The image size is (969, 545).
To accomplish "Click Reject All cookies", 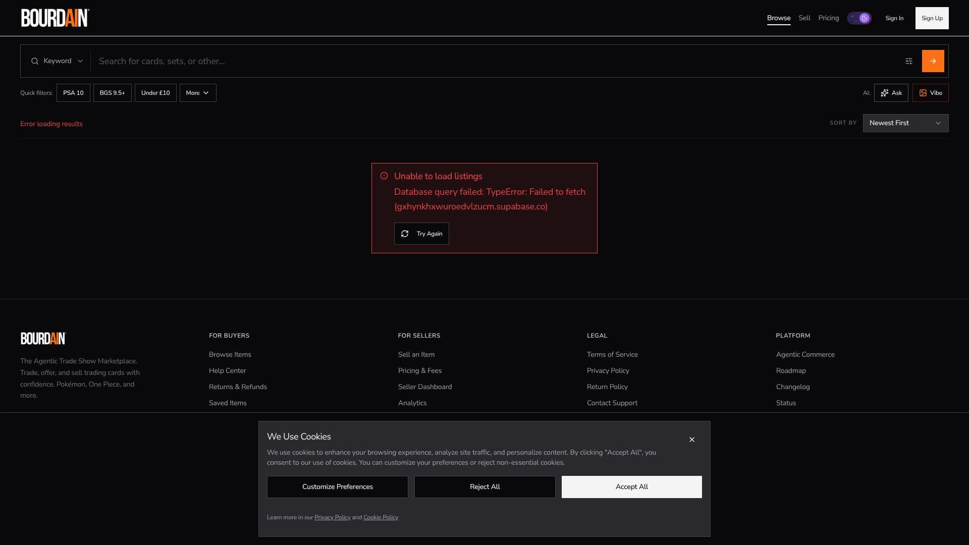I will (485, 487).
